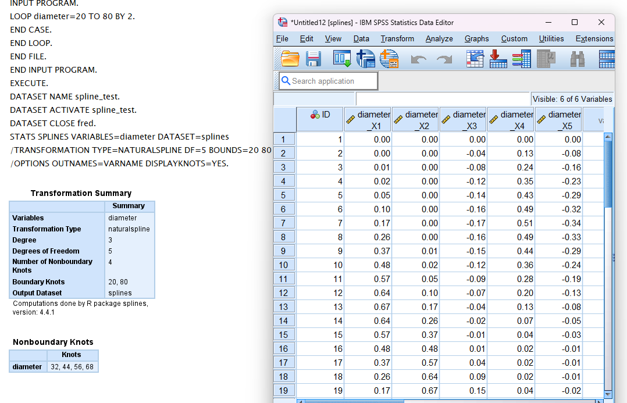Click the ruler icon on the diameter_X1 header

pyautogui.click(x=351, y=119)
